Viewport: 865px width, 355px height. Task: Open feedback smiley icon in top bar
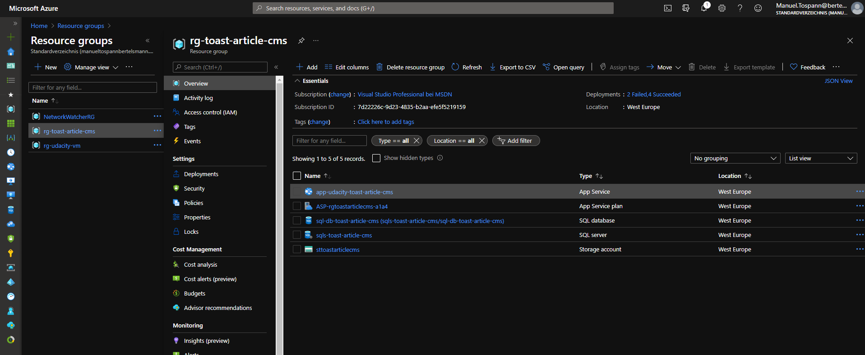(758, 8)
